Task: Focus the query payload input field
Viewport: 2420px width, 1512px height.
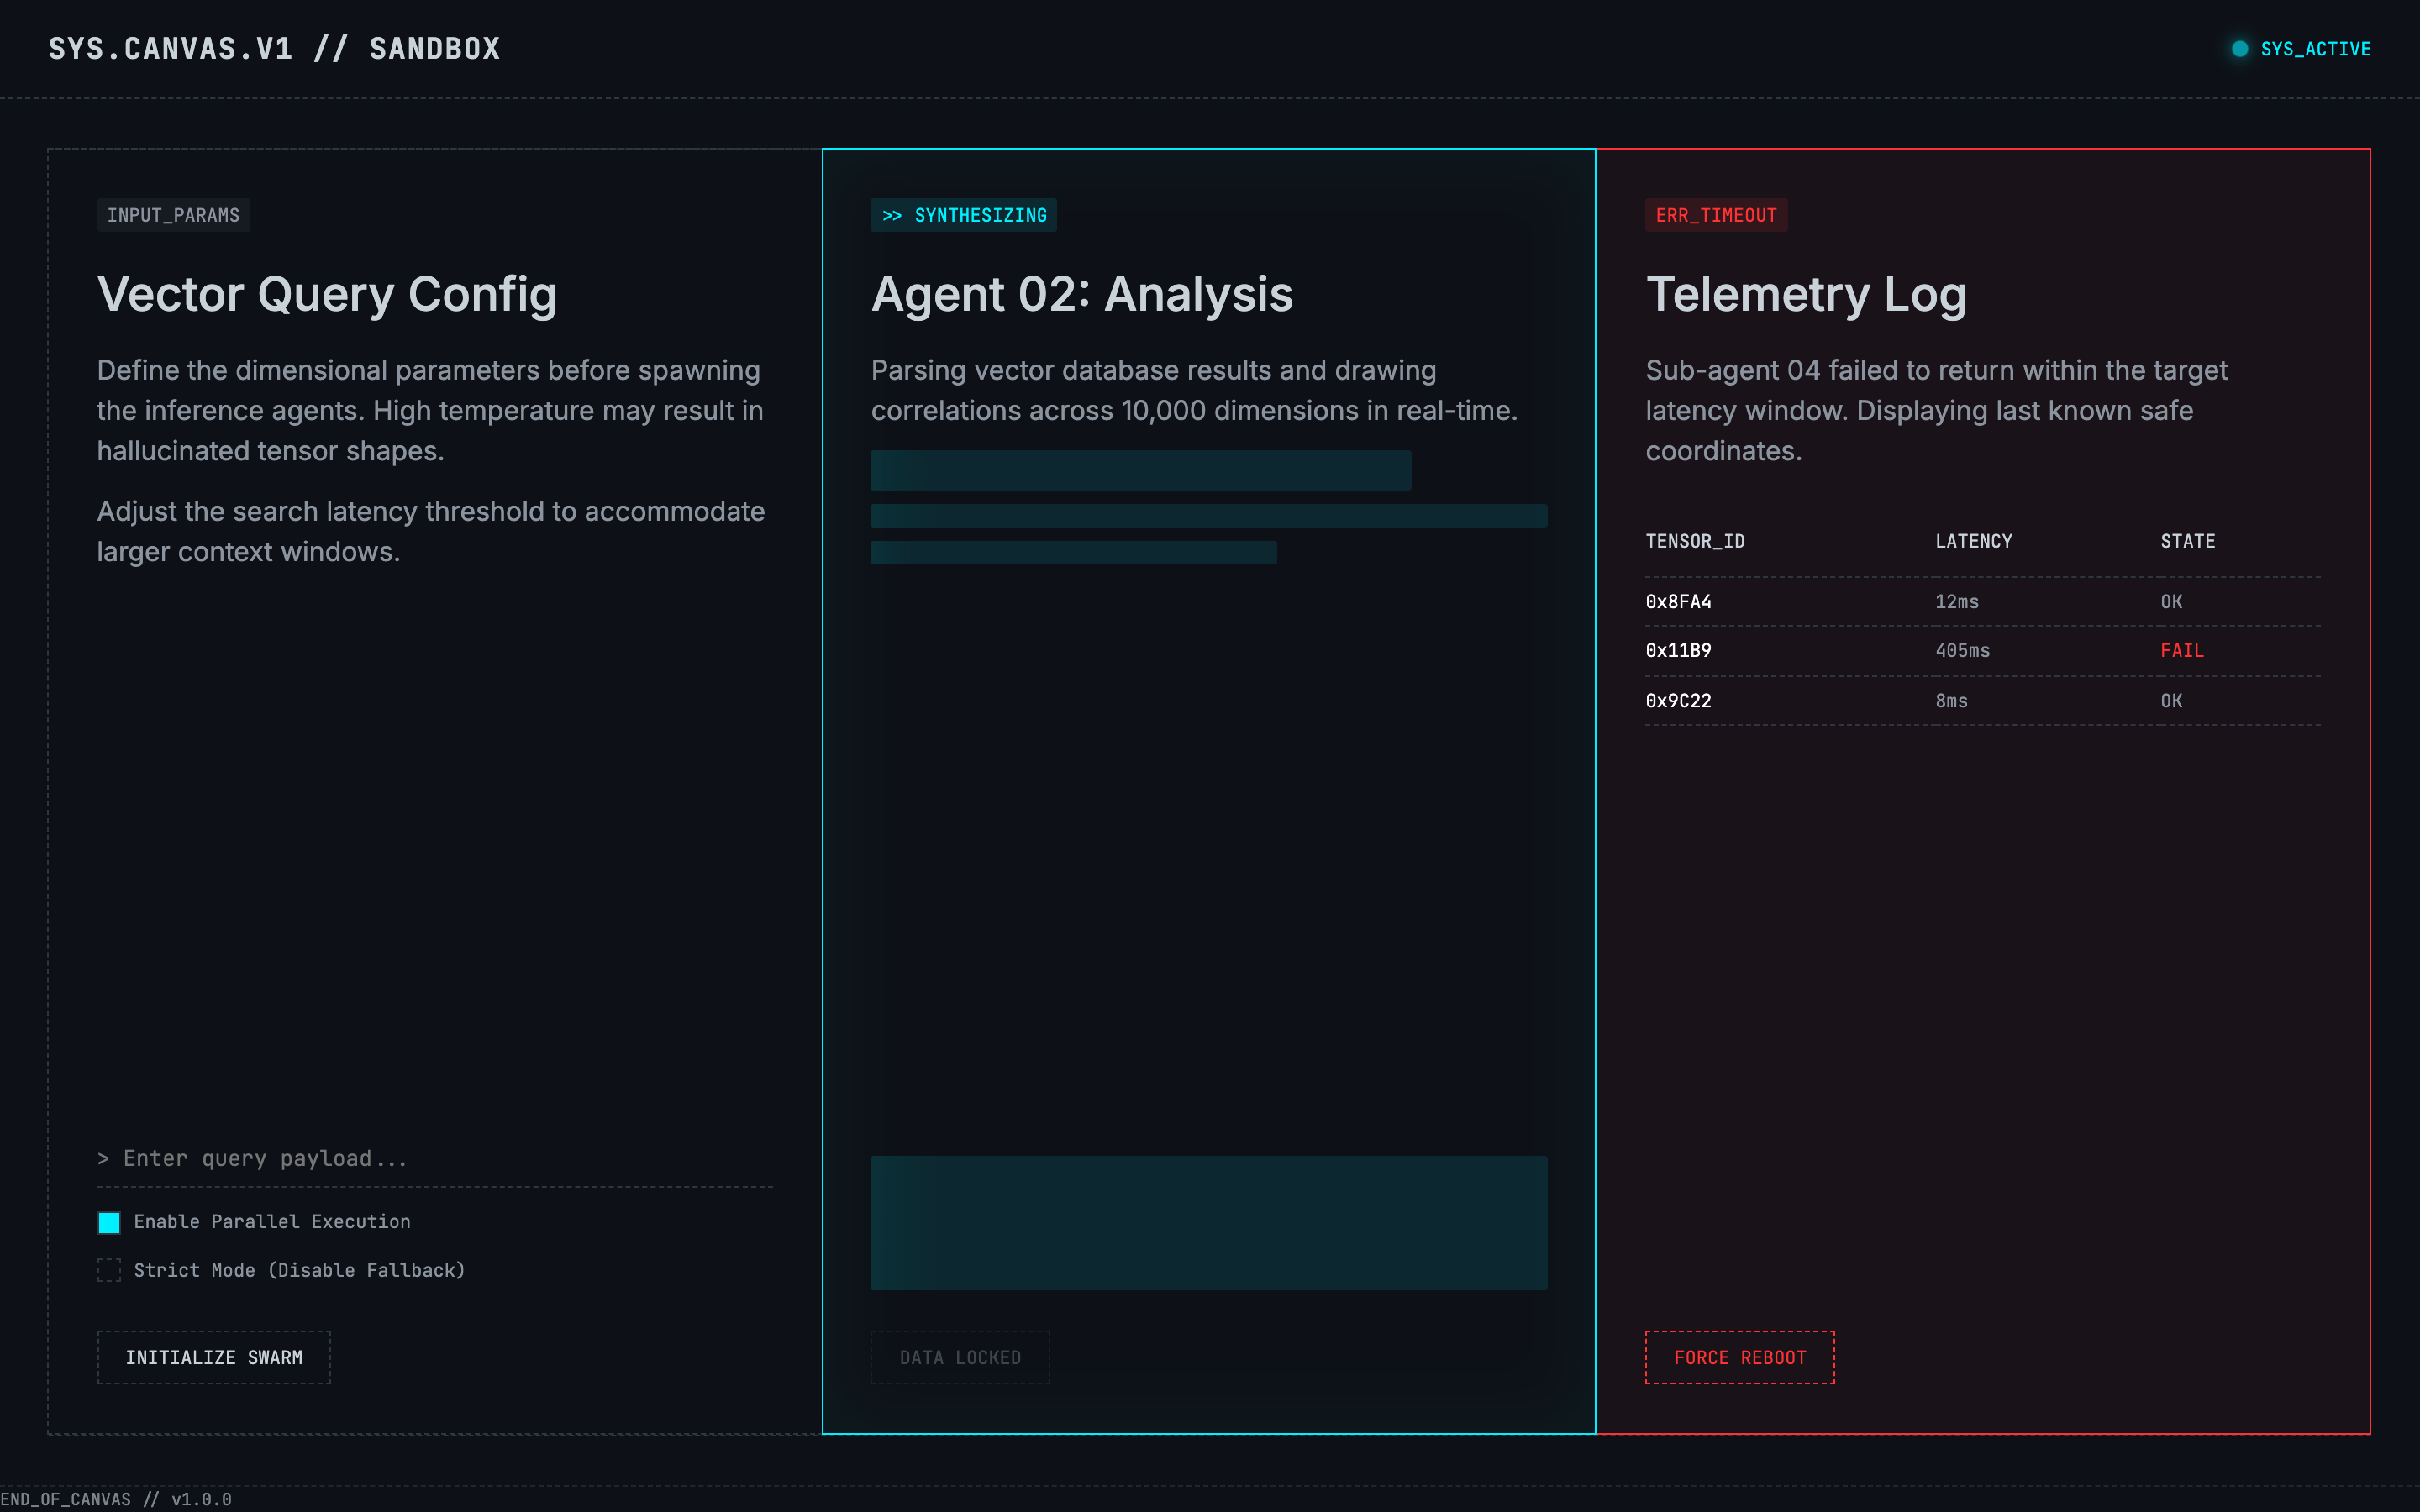Action: tap(435, 1158)
